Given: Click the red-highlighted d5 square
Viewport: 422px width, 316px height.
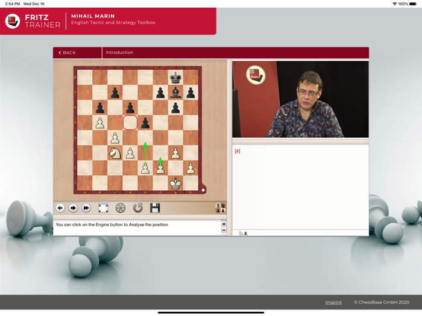Looking at the screenshot, I should [x=130, y=123].
